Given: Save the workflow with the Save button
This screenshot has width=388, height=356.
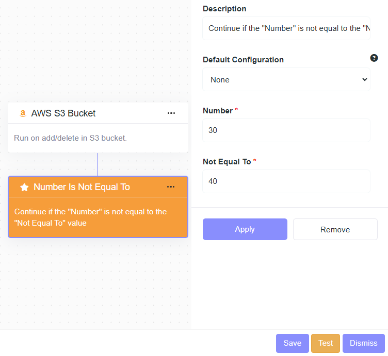Looking at the screenshot, I should click(292, 343).
